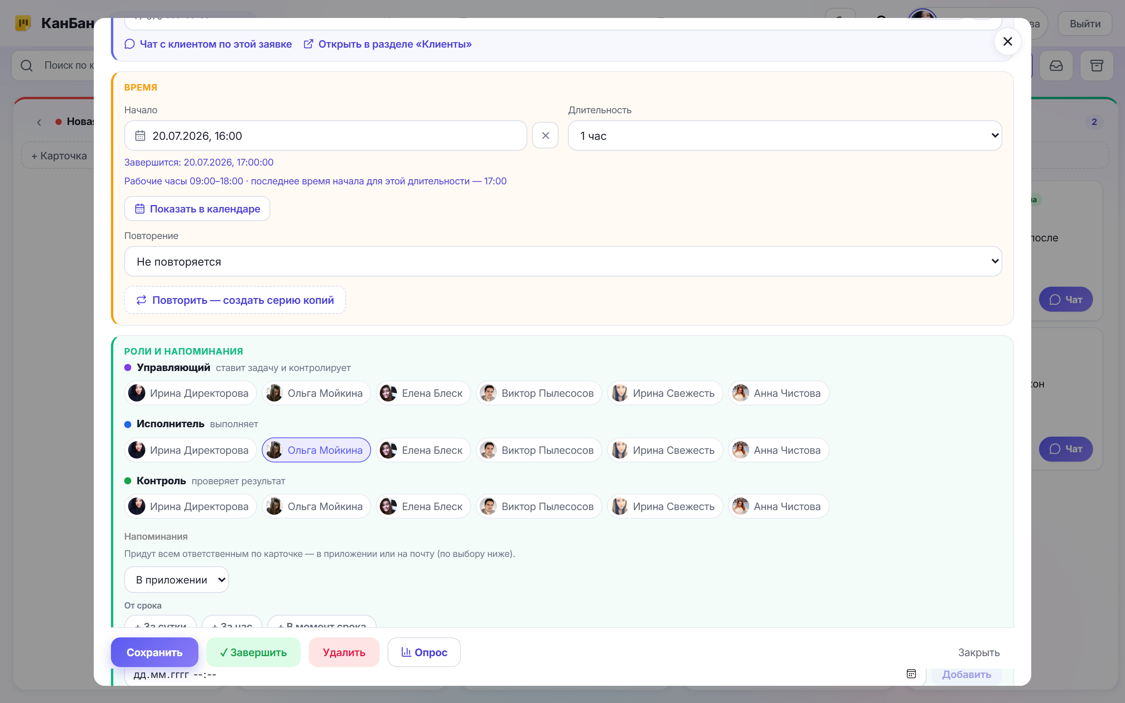1125x703 pixels.
Task: Click the КанБан logo icon
Action: click(x=23, y=23)
